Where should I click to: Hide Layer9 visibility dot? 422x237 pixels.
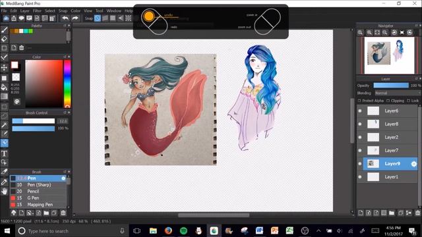point(360,164)
